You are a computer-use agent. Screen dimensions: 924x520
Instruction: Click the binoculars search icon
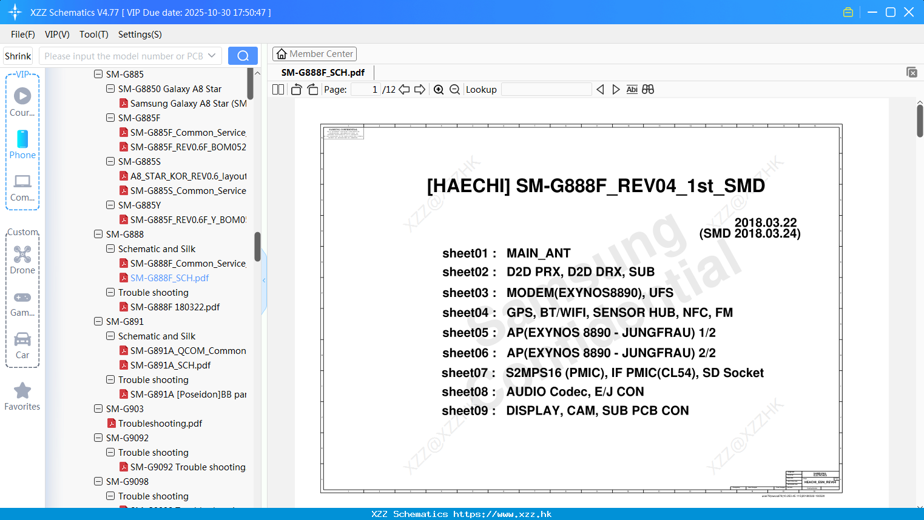(x=648, y=90)
